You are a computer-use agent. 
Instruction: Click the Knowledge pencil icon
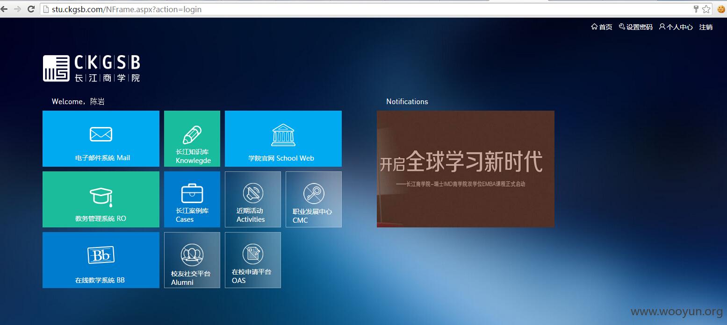(x=192, y=135)
